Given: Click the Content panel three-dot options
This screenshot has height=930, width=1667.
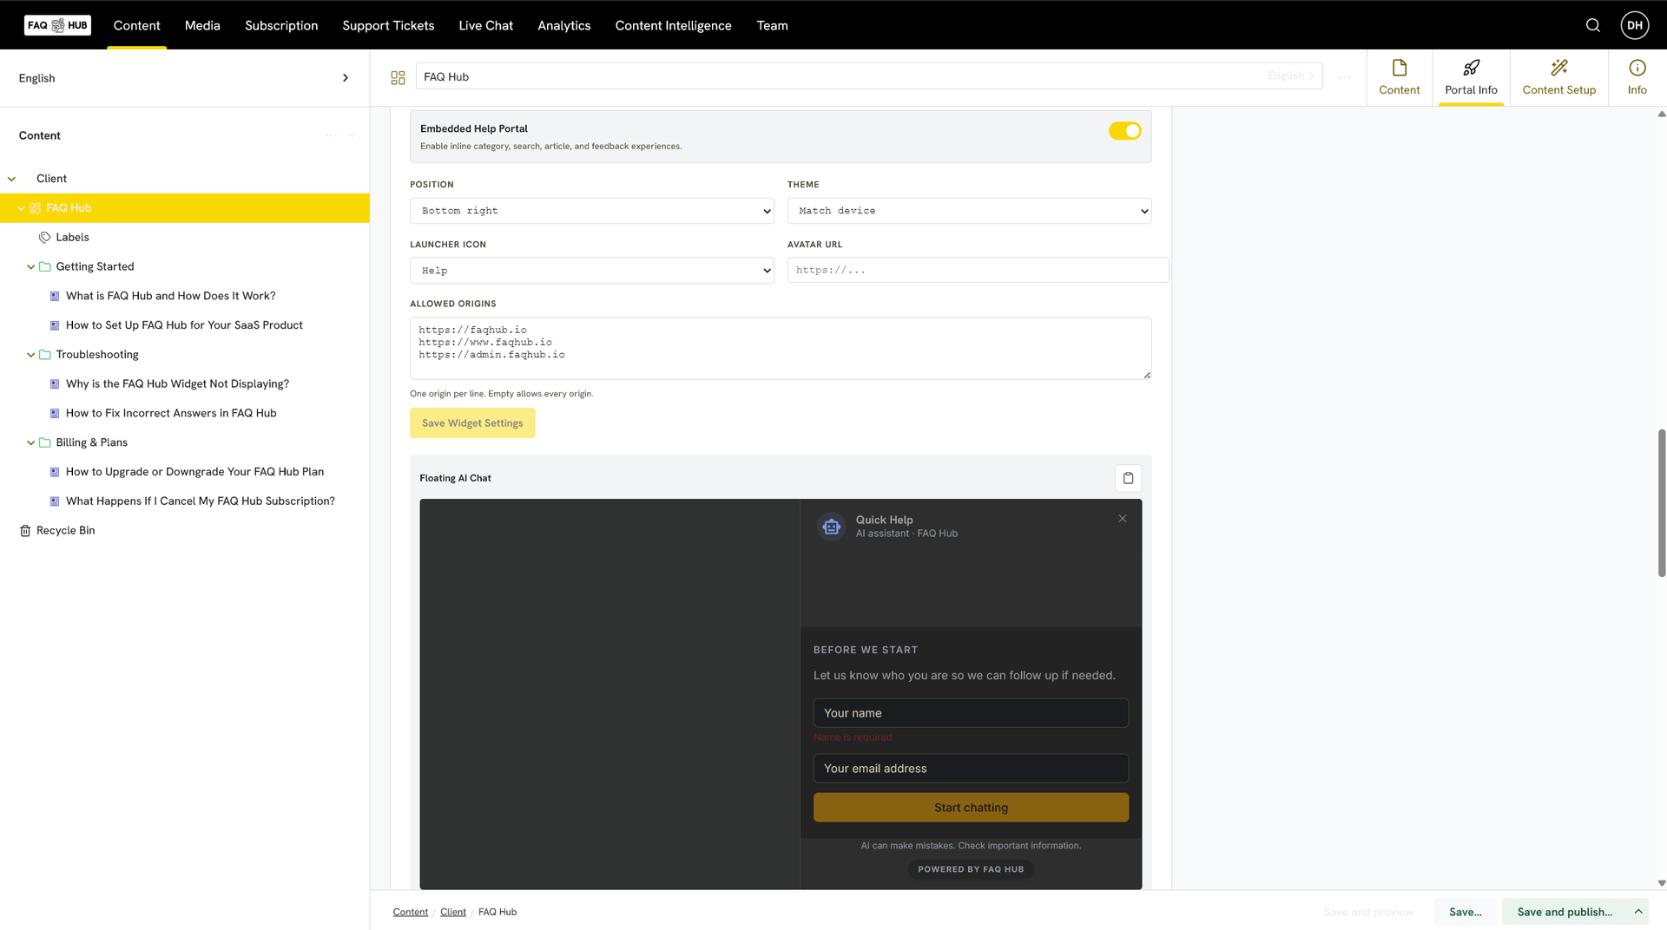Looking at the screenshot, I should point(331,135).
